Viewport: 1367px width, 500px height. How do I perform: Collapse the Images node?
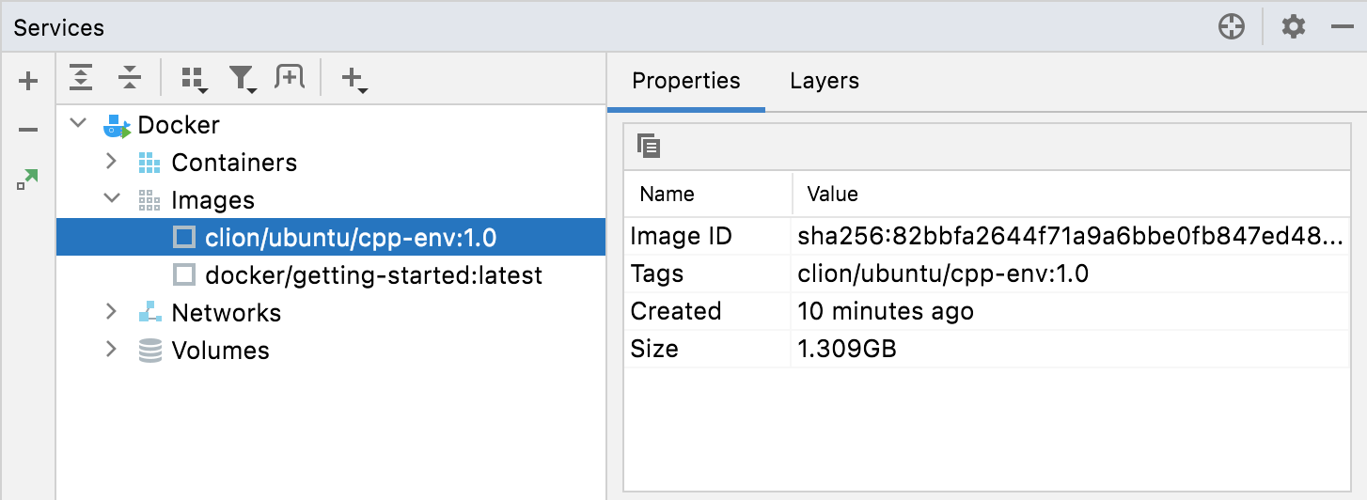coord(112,199)
